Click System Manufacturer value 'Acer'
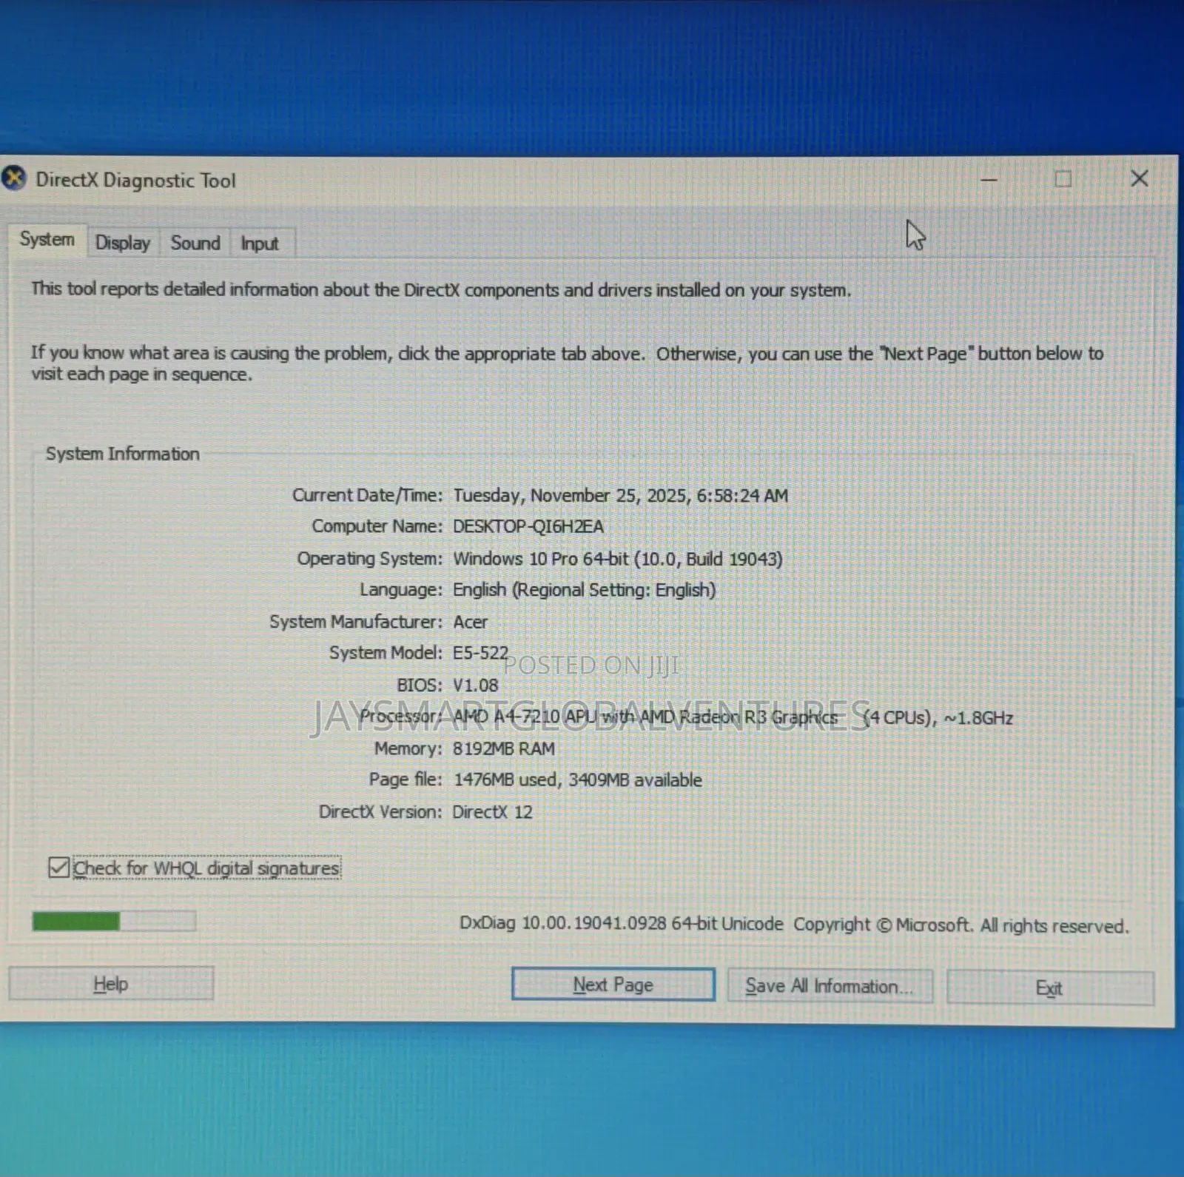Image resolution: width=1184 pixels, height=1177 pixels. tap(471, 622)
